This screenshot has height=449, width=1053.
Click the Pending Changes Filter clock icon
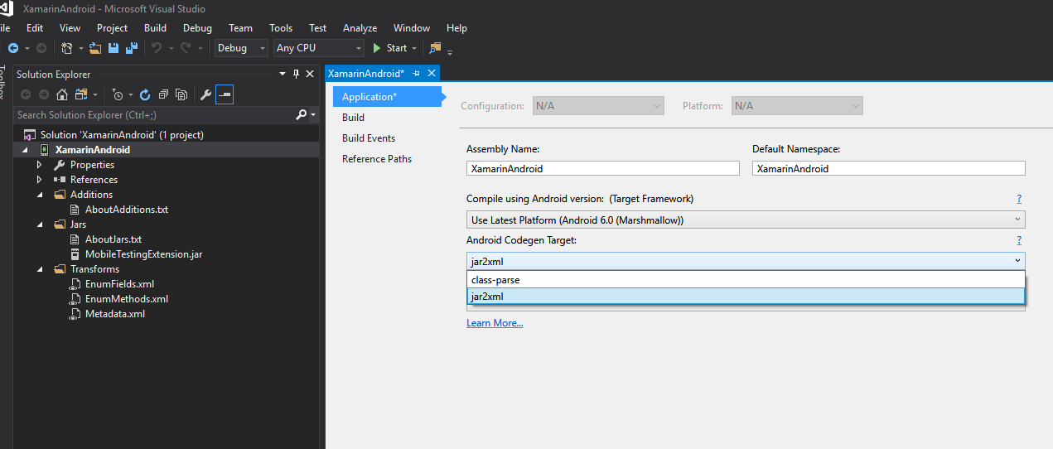(118, 95)
